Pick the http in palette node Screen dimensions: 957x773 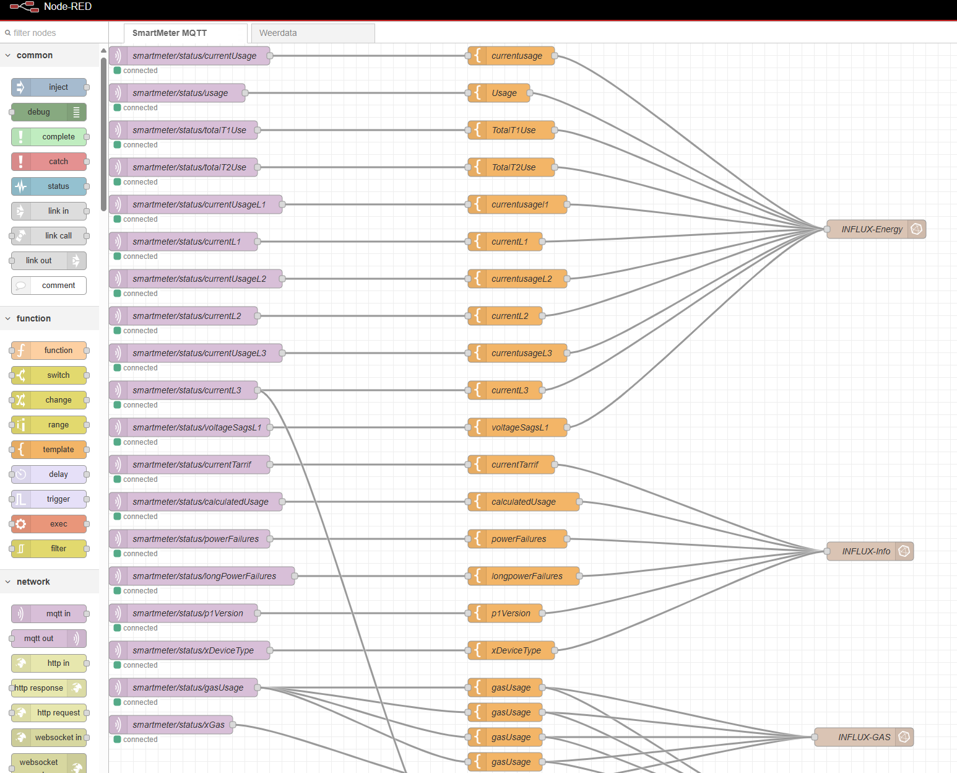(49, 663)
